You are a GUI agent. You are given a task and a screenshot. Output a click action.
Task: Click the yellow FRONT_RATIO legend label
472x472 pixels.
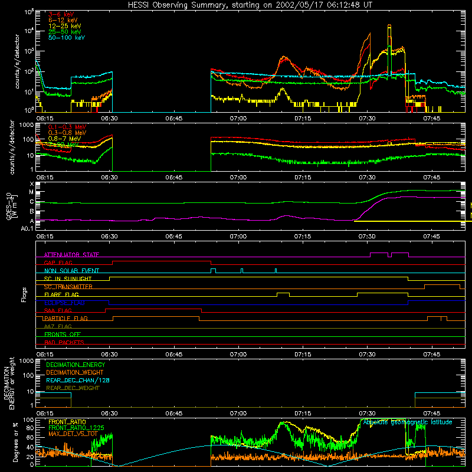pos(67,422)
